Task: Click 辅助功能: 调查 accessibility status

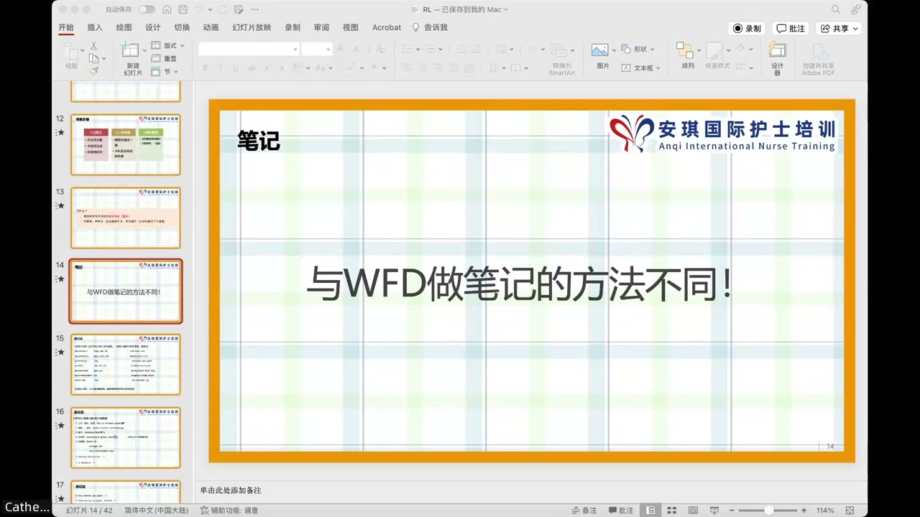Action: (229, 511)
